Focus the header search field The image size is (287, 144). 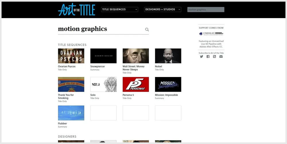(206, 9)
